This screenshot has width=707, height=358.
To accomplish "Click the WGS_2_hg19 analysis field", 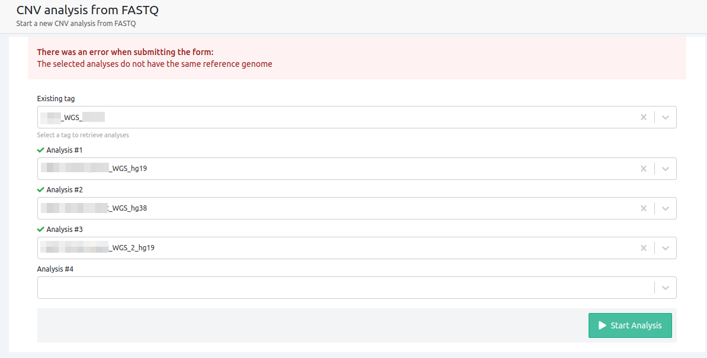I will pyautogui.click(x=343, y=248).
